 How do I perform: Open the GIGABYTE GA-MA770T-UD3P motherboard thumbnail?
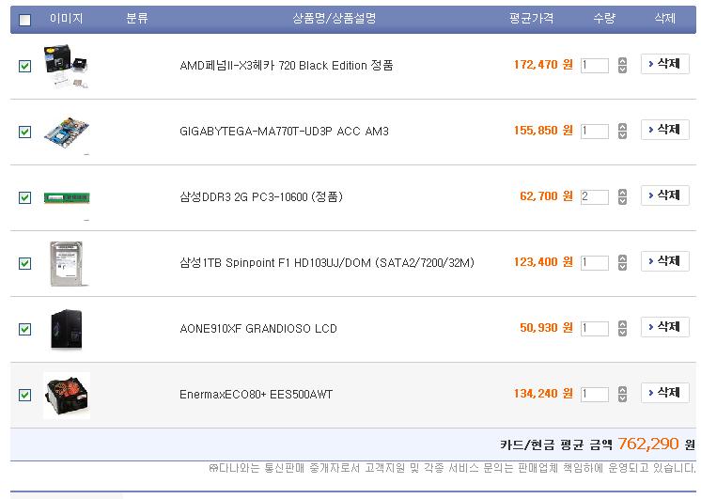click(67, 131)
